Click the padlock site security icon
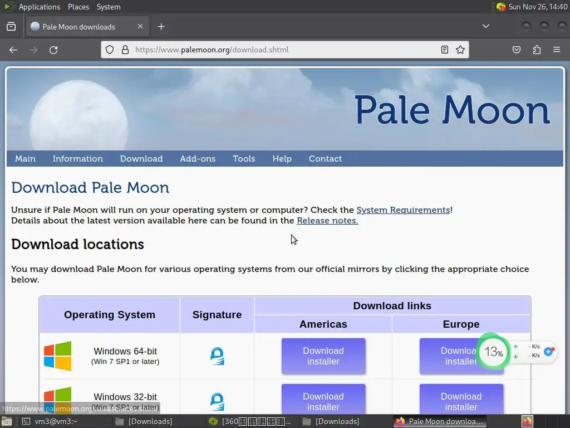Screen dimensions: 570x428 [x=125, y=50]
